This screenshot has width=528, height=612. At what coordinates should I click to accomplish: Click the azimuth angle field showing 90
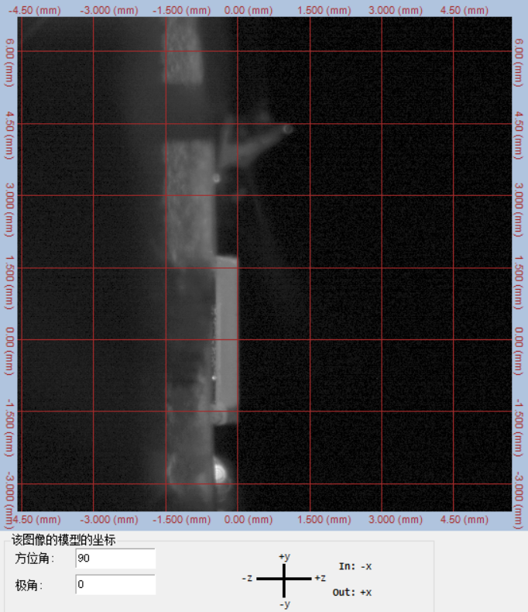coord(115,559)
